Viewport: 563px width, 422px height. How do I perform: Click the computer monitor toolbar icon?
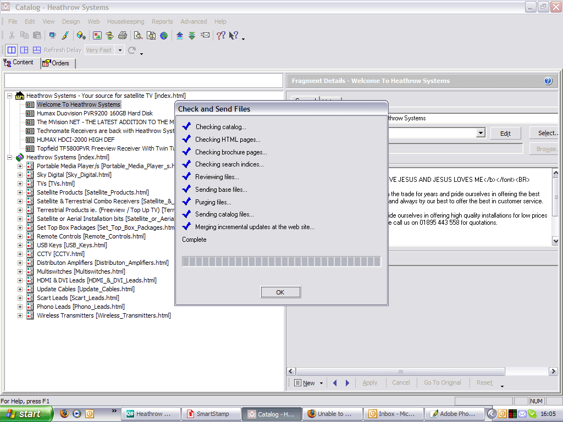[x=52, y=35]
